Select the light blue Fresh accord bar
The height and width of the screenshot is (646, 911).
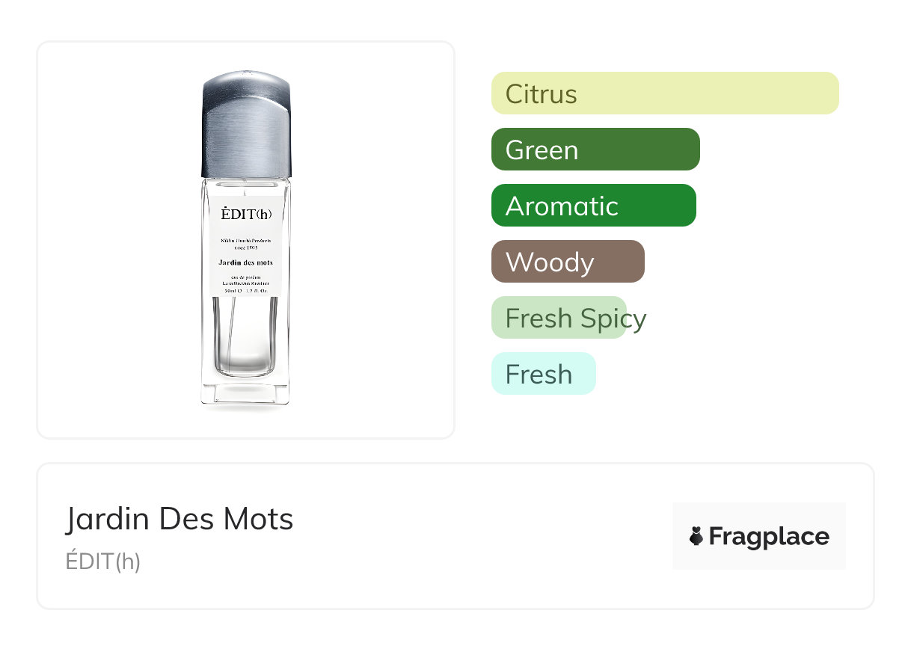[543, 374]
